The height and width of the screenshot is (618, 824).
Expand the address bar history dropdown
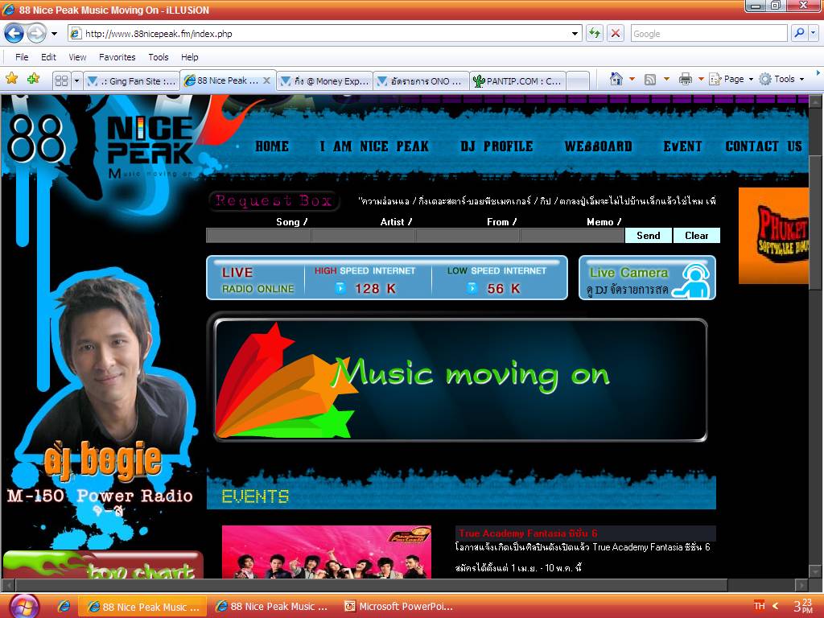coord(575,34)
